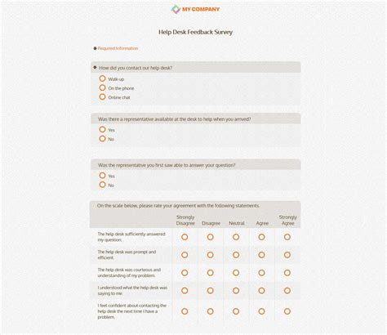Select the Walk-up contact option
Viewport: 387px width, 335px height.
[x=102, y=78]
